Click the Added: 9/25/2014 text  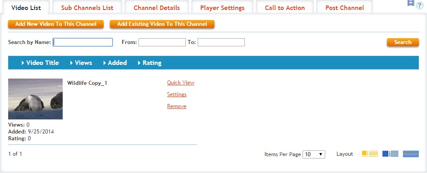pyautogui.click(x=31, y=132)
